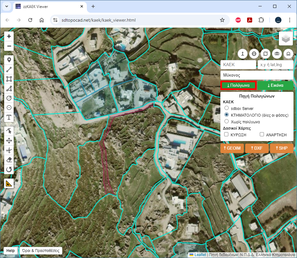The width and height of the screenshot is (297, 258).
Task: Open the new browser tab
Action: (93, 6)
